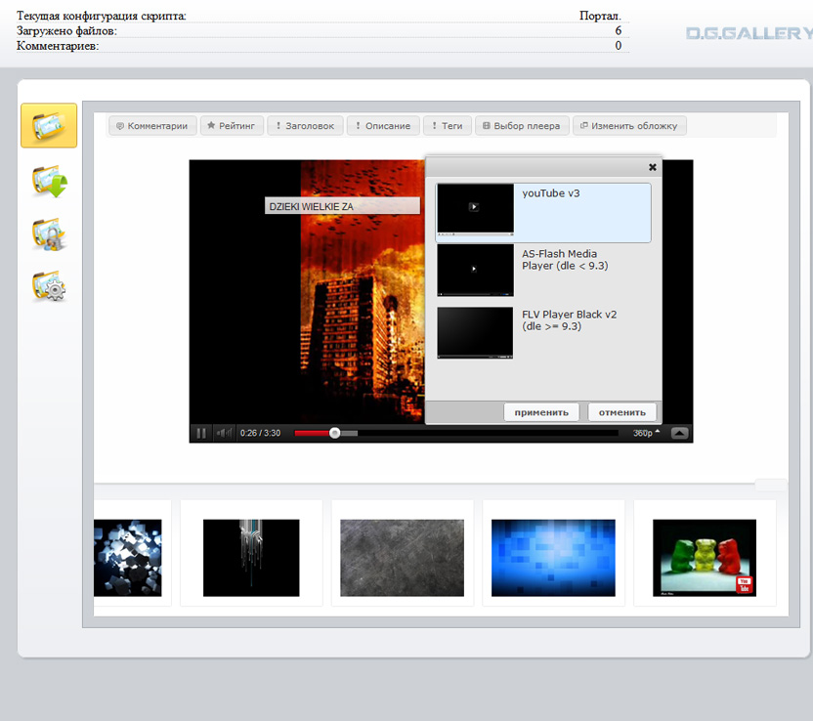This screenshot has height=721, width=813.
Task: Click the Комментариев label
Action: coord(58,46)
